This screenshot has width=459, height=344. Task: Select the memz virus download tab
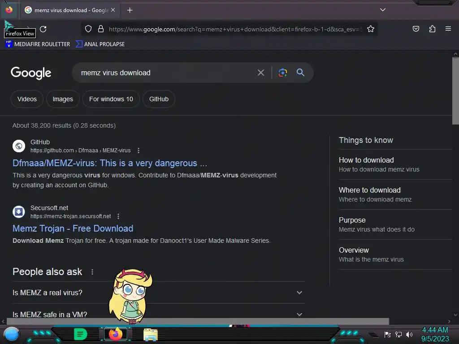point(70,10)
